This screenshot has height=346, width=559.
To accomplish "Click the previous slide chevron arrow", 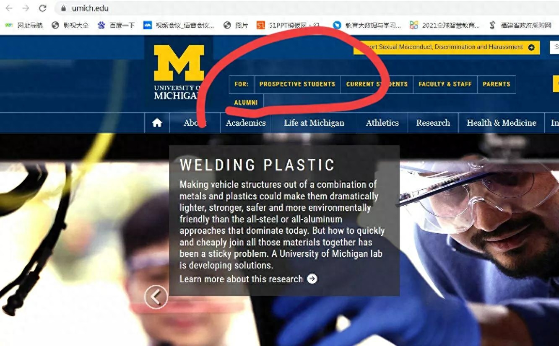I will [x=156, y=297].
